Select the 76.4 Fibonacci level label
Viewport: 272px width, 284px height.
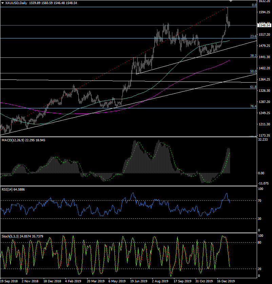tap(253, 106)
